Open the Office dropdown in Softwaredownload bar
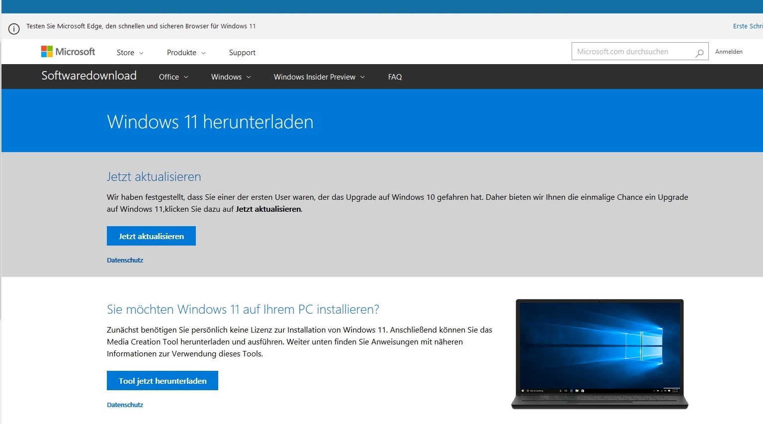Image resolution: width=763 pixels, height=424 pixels. (173, 77)
